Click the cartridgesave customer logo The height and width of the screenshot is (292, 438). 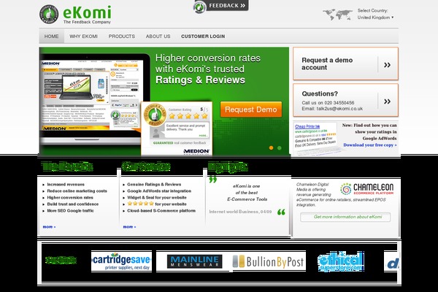tap(121, 261)
